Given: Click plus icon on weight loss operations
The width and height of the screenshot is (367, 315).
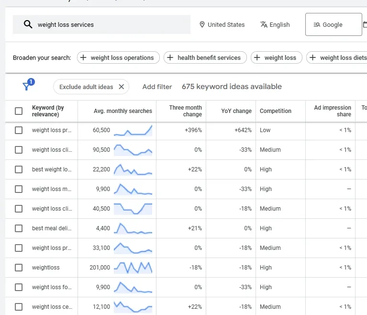Looking at the screenshot, I should pos(84,57).
